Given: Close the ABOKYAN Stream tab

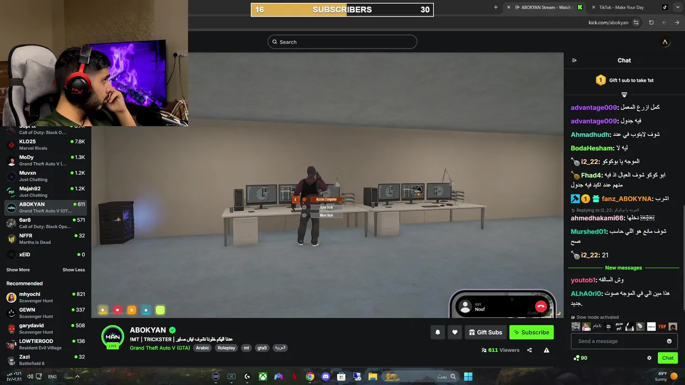Looking at the screenshot, I should [508, 7].
